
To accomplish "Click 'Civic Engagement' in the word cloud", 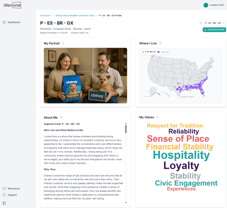I will click(186, 183).
